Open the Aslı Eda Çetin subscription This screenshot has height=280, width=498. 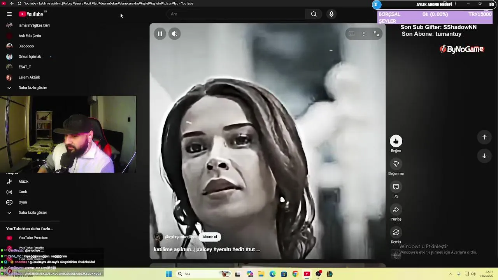click(30, 36)
